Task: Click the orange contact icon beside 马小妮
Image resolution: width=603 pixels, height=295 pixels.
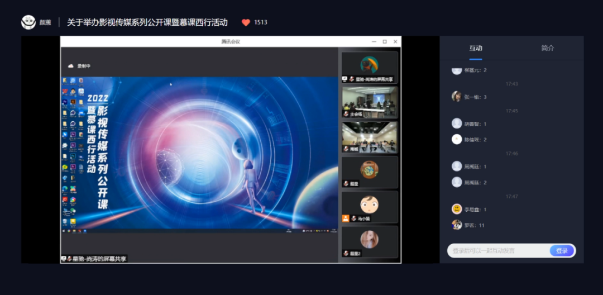Action: point(346,218)
